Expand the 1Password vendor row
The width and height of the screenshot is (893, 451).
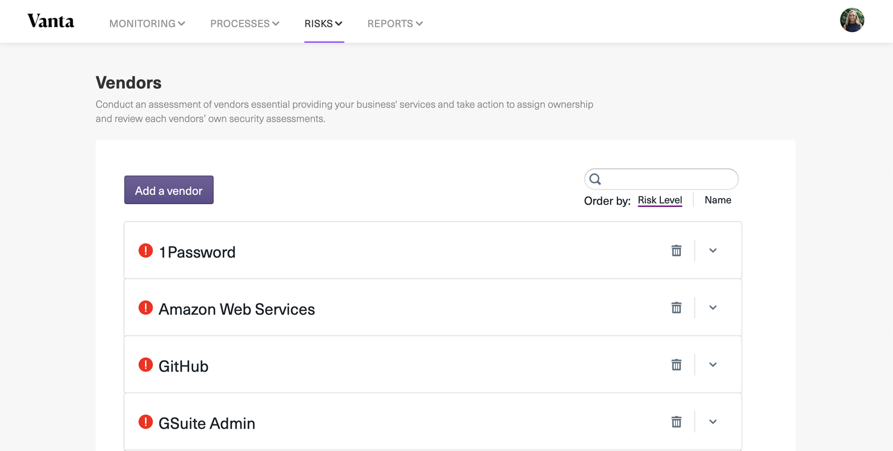pos(713,250)
